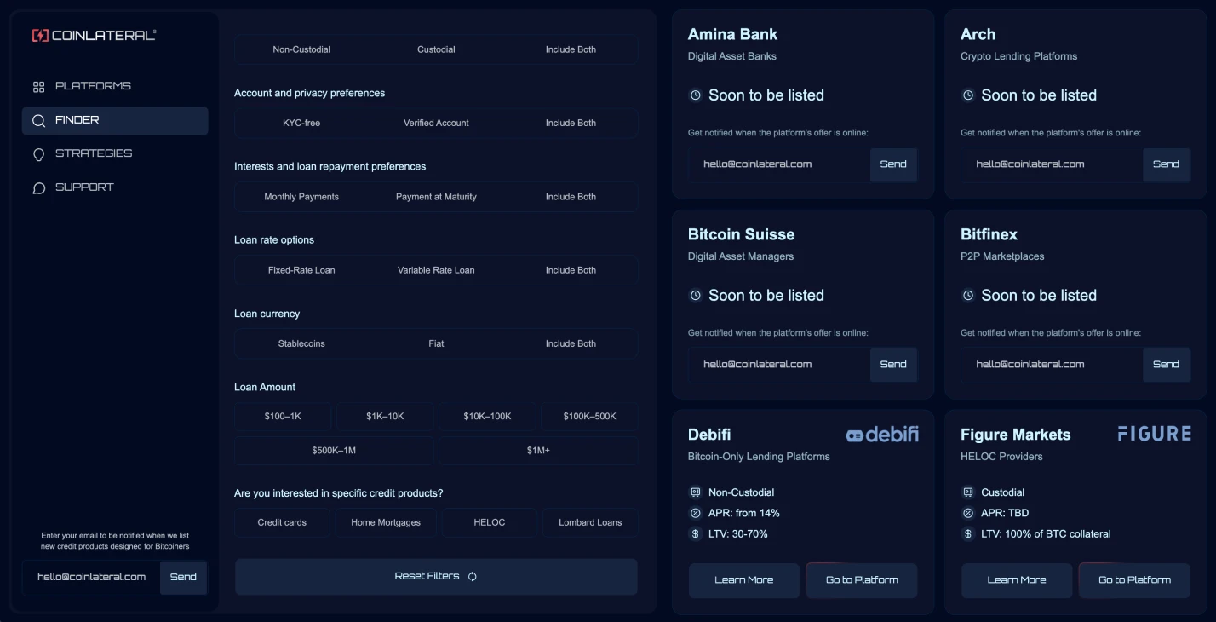Focus the email field on Amina Bank card
This screenshot has height=622, width=1216.
[779, 164]
